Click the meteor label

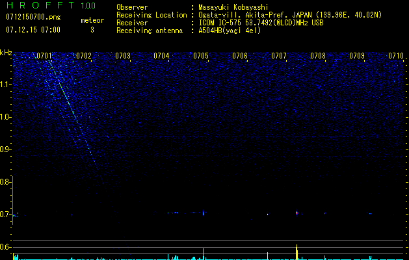pyautogui.click(x=92, y=20)
